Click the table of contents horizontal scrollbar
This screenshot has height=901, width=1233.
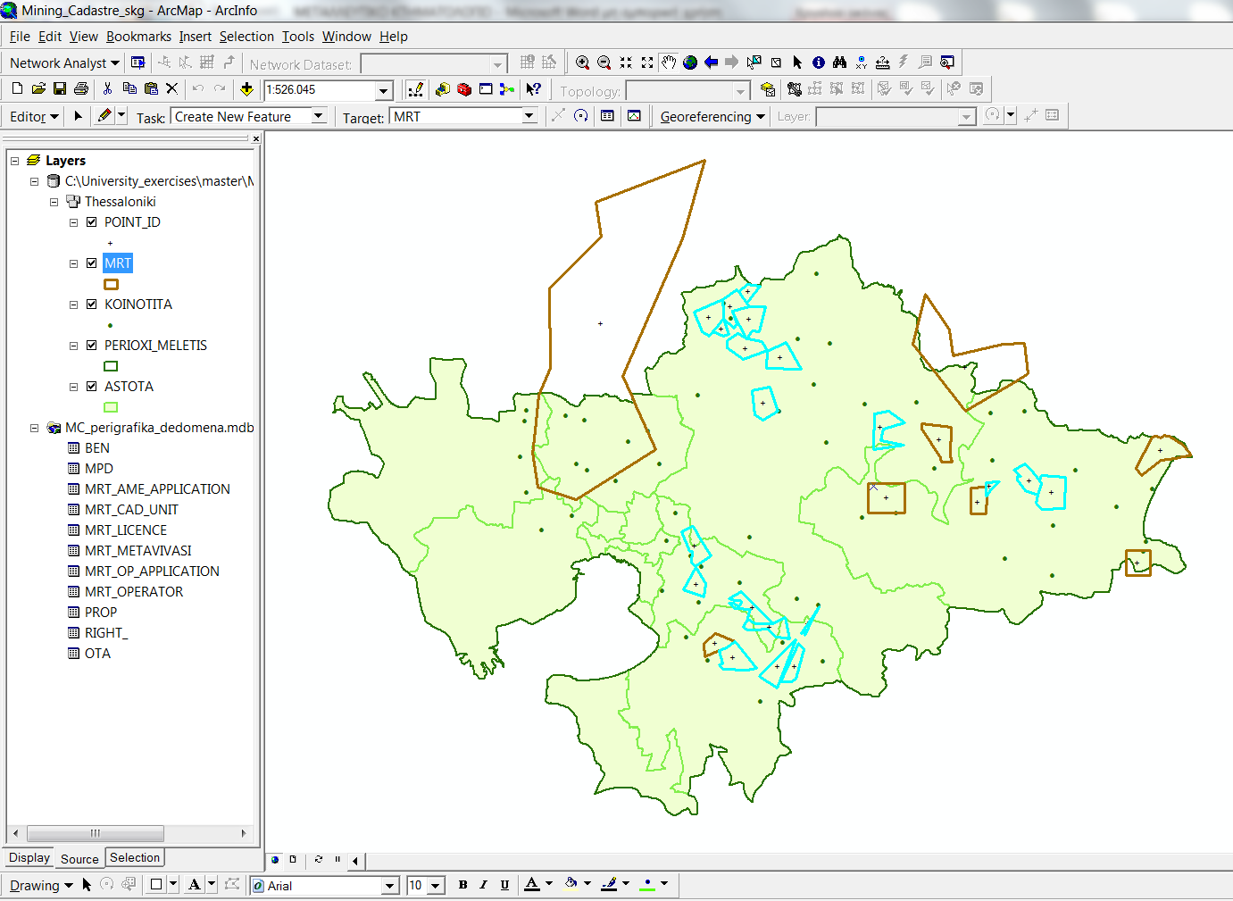[x=130, y=833]
